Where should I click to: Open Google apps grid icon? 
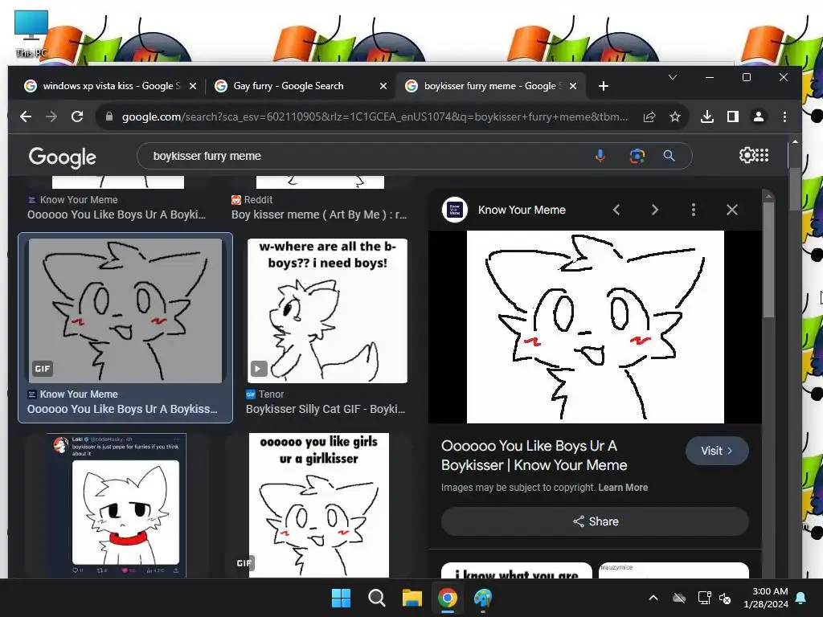763,155
